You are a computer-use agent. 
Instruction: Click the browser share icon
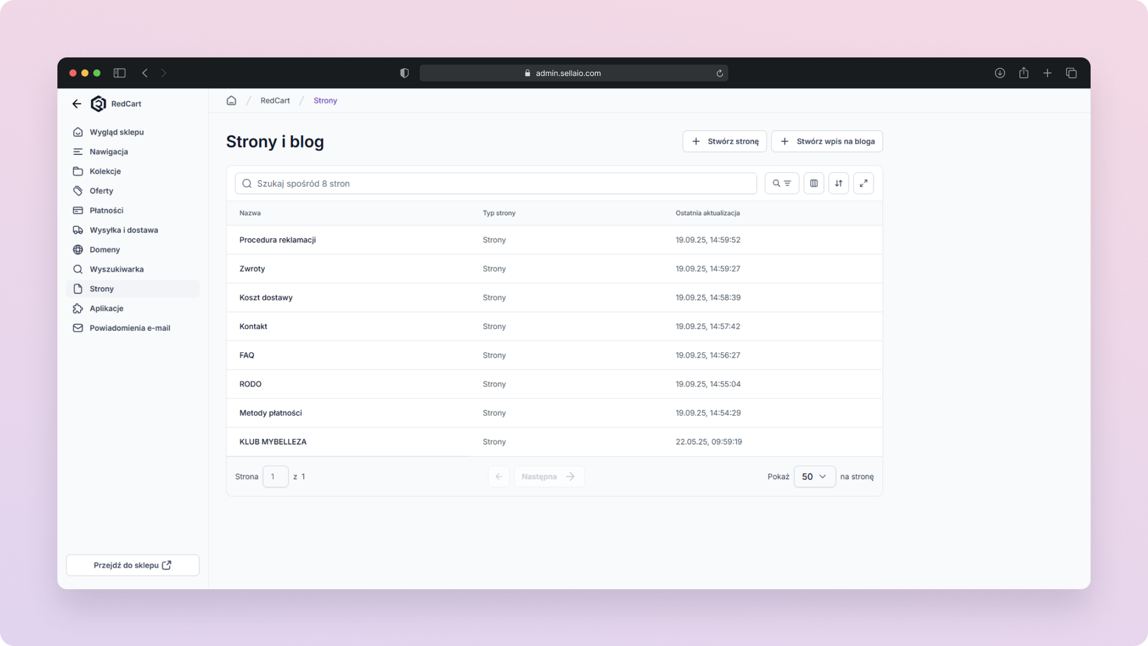pos(1024,73)
